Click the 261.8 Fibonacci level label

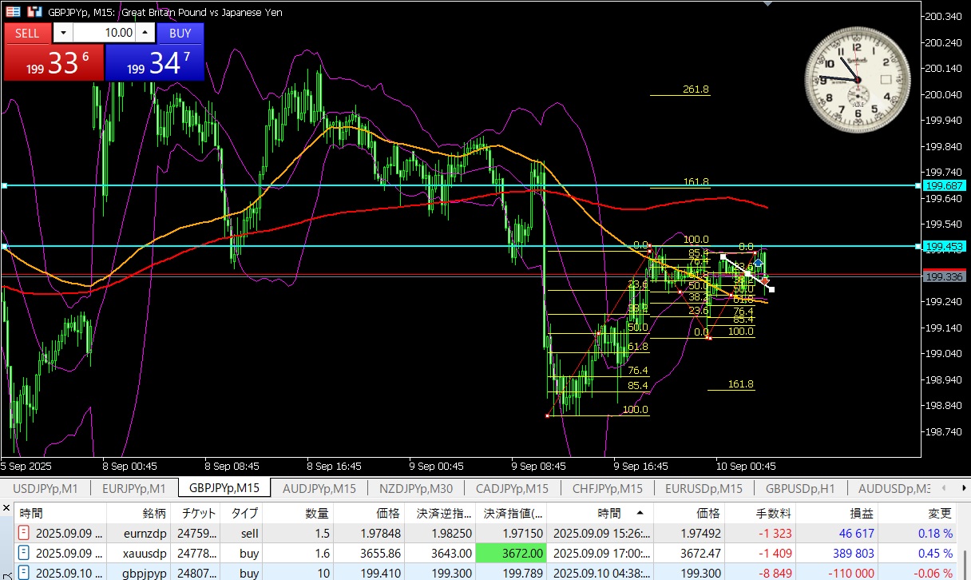696,89
